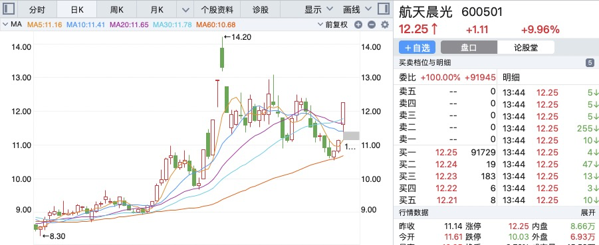This screenshot has height=245, width=599.
Task: Click the 买五 price 12.21
Action: coord(447,200)
